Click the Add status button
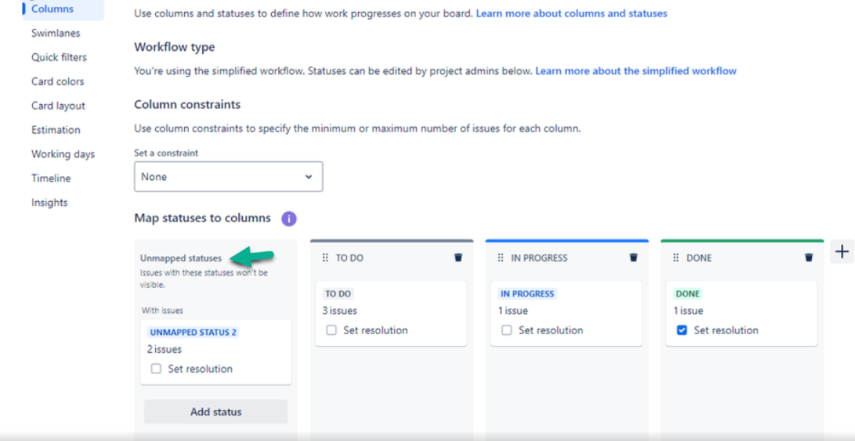The image size is (855, 441). (x=215, y=411)
